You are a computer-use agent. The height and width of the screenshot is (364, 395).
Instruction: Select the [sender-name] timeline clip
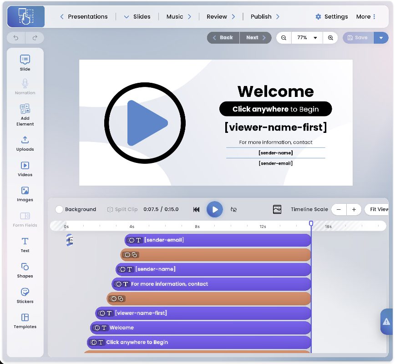point(213,269)
